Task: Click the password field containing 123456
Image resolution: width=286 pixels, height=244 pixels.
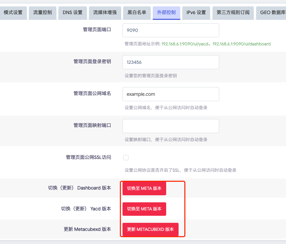Action: (x=171, y=62)
